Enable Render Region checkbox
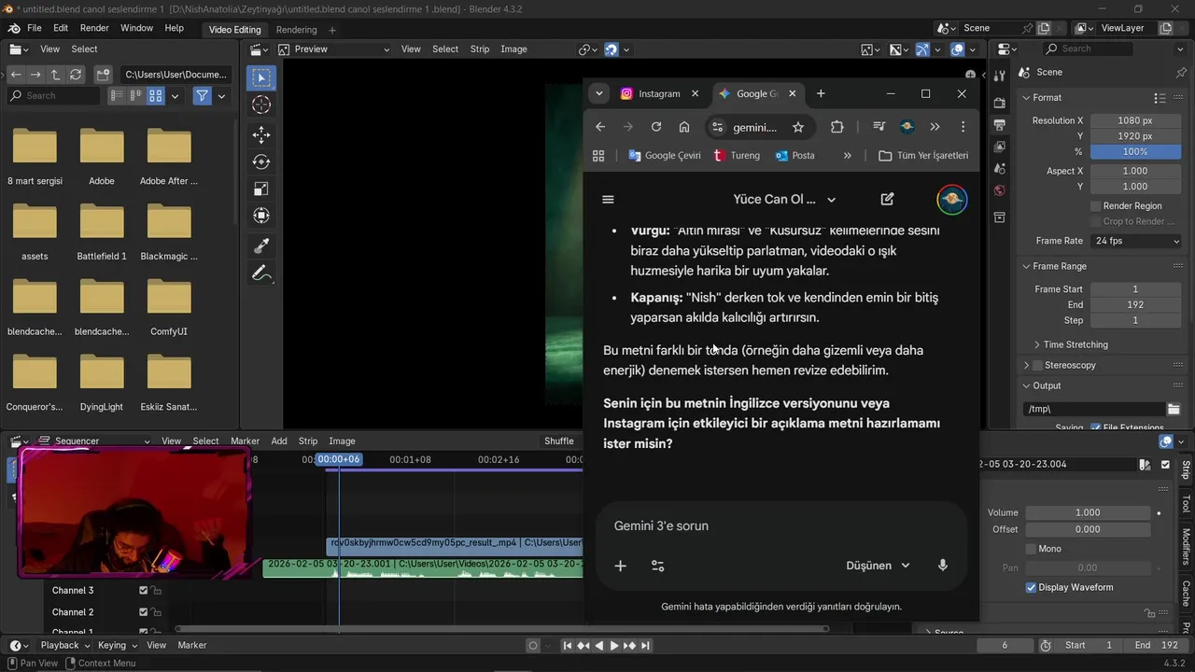This screenshot has height=672, width=1195. (x=1096, y=205)
